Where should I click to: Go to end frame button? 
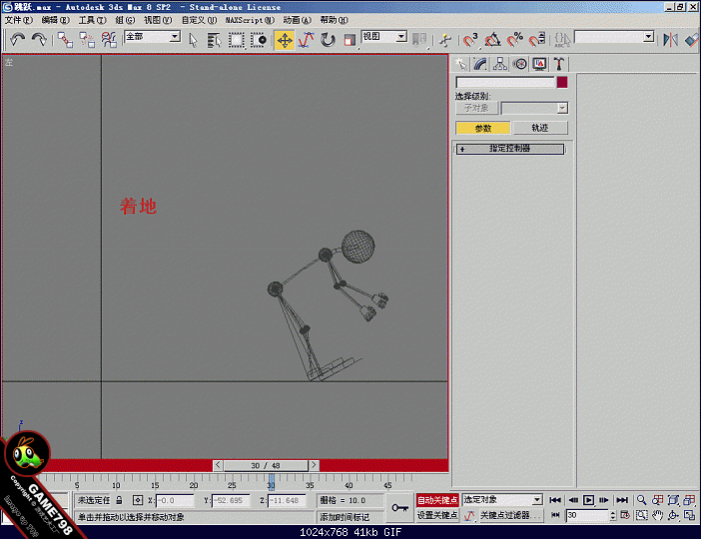coord(622,500)
